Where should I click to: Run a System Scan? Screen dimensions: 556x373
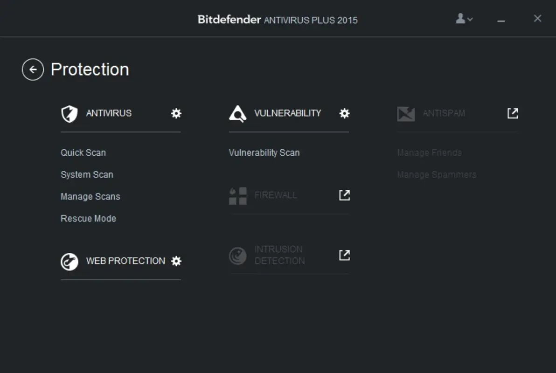point(87,174)
